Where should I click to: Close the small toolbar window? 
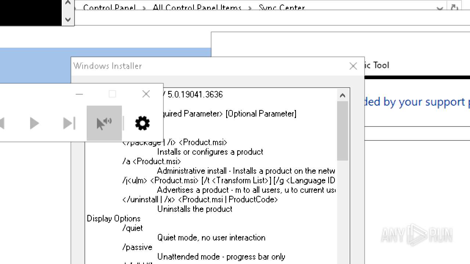pos(146,94)
